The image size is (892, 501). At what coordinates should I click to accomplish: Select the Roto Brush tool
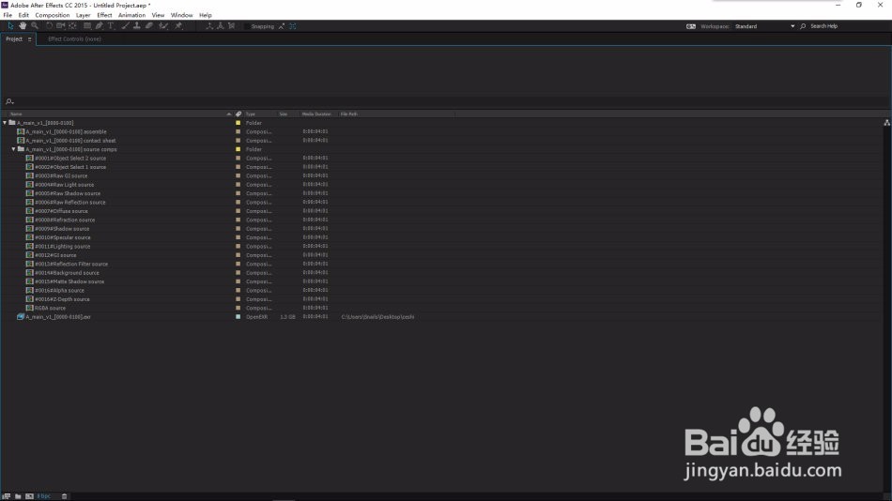coord(163,26)
